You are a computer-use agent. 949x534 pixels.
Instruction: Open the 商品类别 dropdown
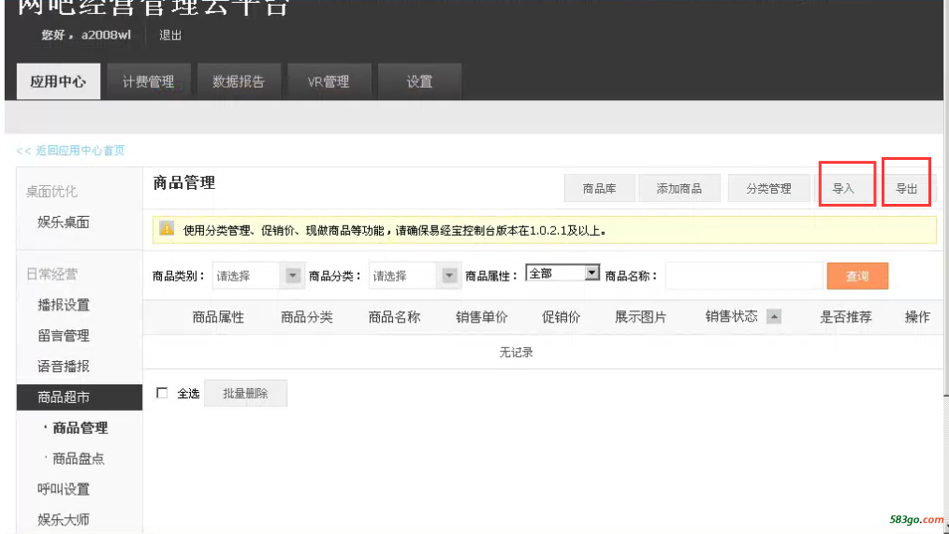coord(257,276)
